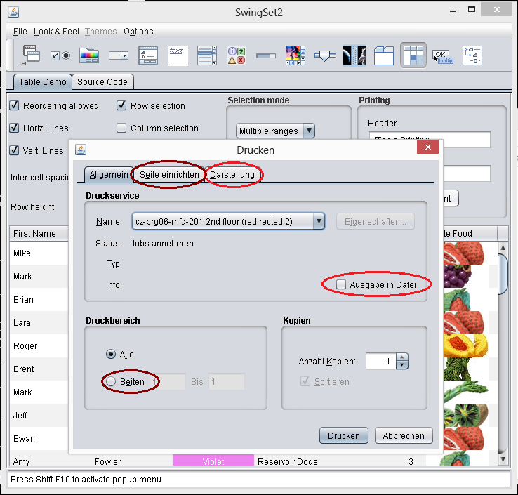Select the Seiten radio button

point(111,381)
